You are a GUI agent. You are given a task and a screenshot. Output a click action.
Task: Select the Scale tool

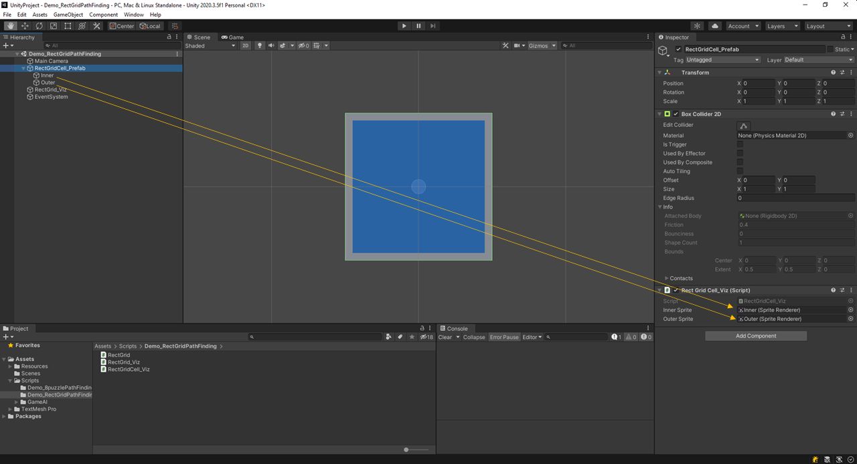[54, 25]
